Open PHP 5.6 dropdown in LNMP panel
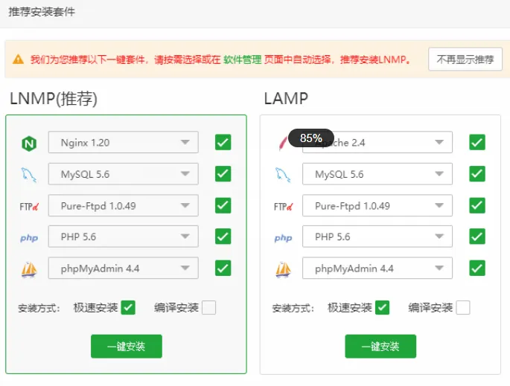Screen dimensions: 510x386 pos(124,237)
